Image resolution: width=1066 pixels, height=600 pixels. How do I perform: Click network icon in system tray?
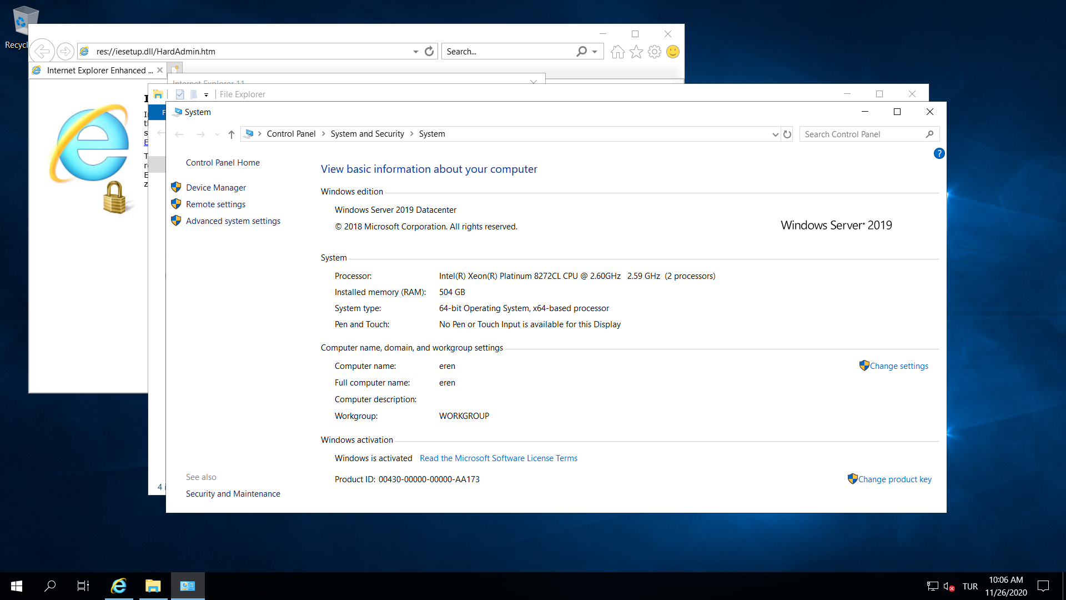[x=933, y=586]
